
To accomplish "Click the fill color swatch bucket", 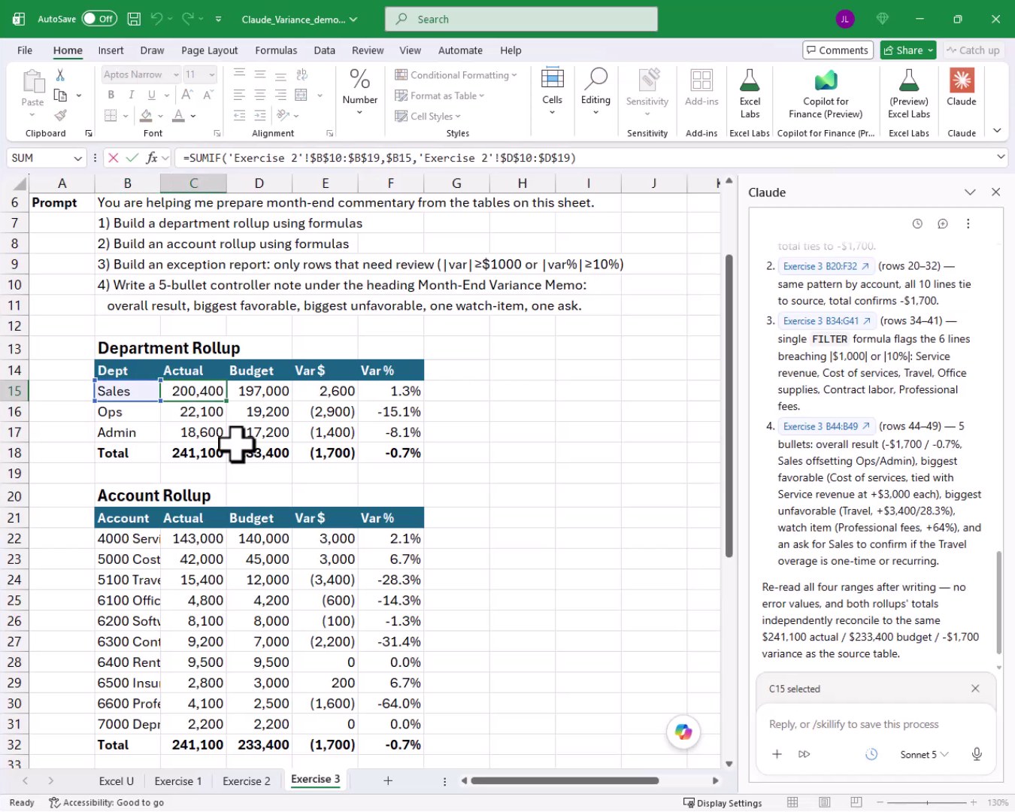I will pyautogui.click(x=146, y=116).
